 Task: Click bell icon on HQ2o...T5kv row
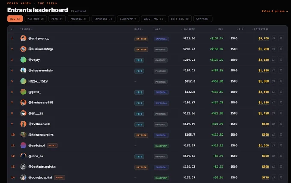coord(281,81)
